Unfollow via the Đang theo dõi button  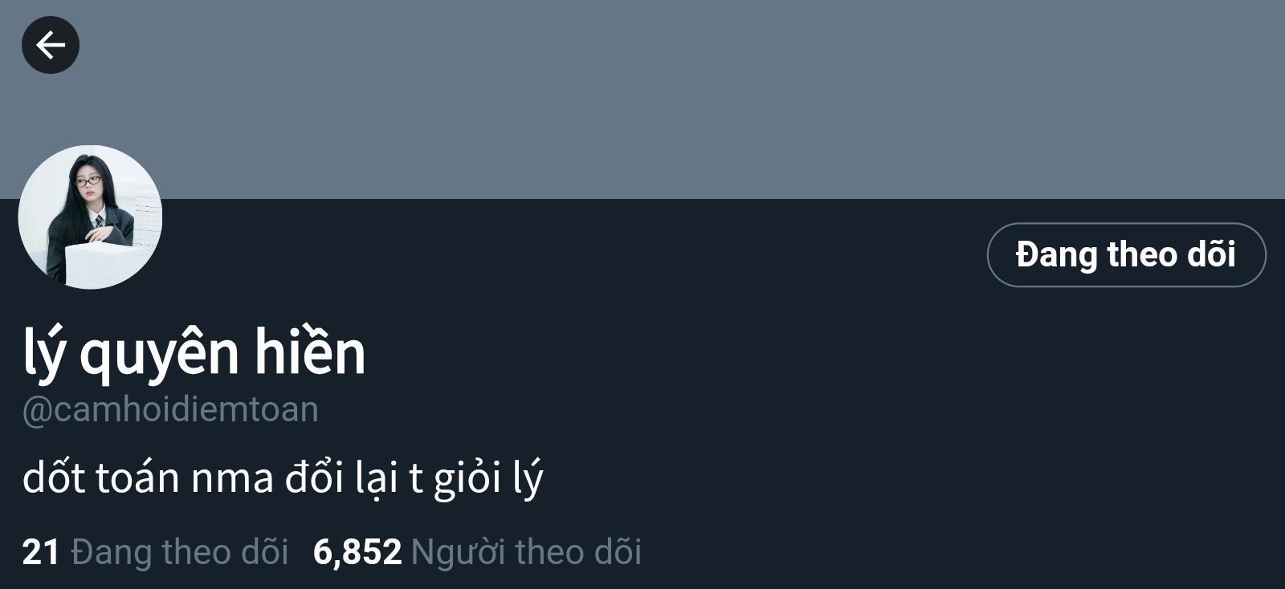(x=1126, y=254)
